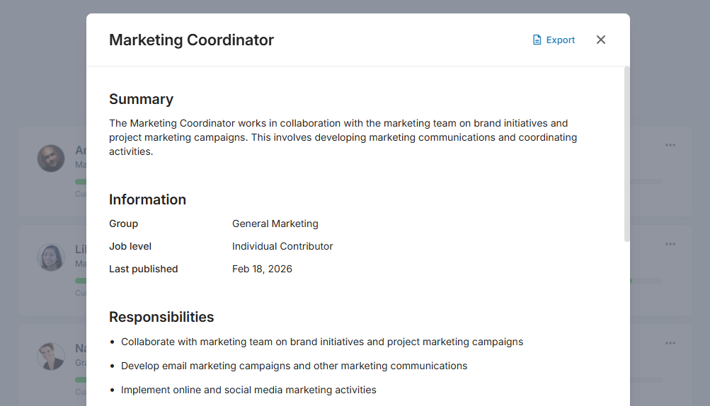
Task: Click the Feb 18, 2026 published date
Action: click(262, 269)
